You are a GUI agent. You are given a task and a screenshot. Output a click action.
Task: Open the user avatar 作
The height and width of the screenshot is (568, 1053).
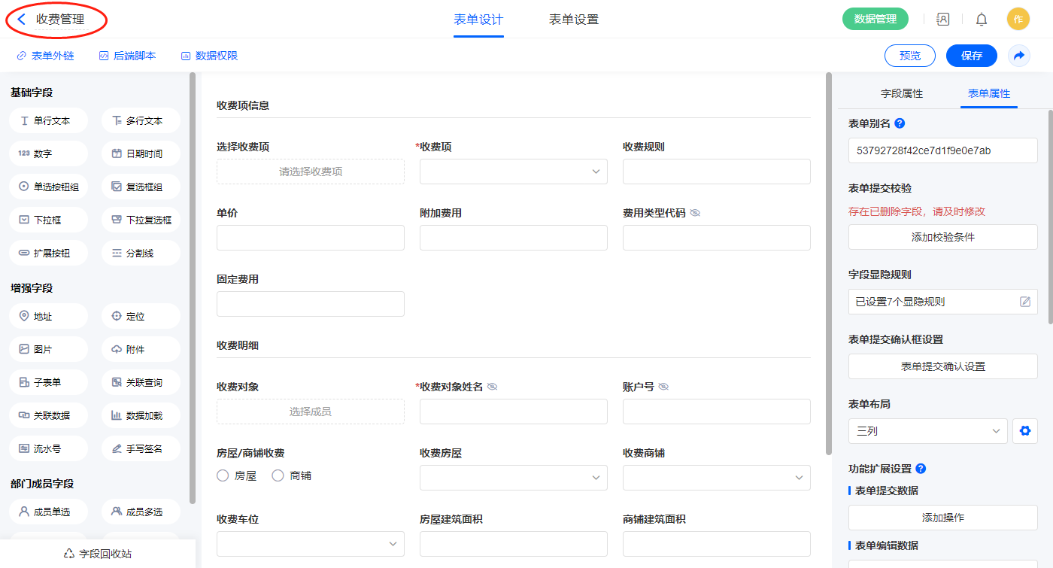[x=1018, y=20]
